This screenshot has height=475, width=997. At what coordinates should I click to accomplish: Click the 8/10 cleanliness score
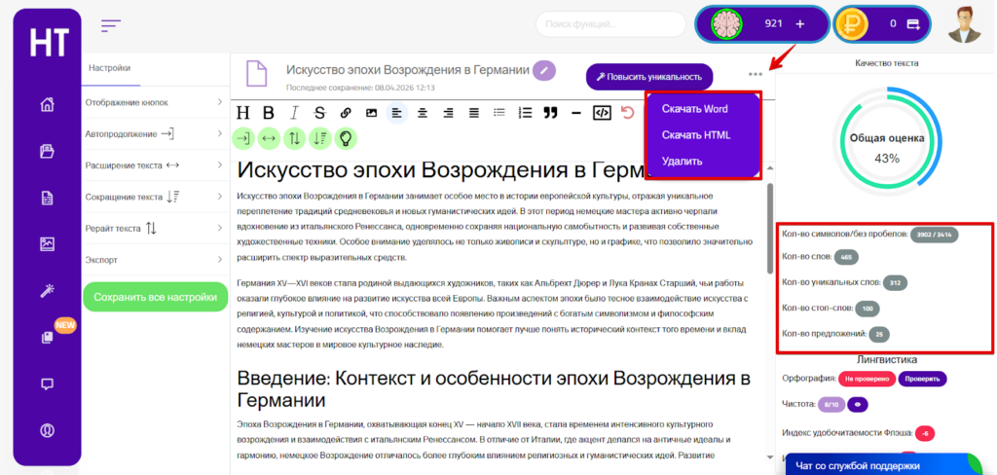point(831,403)
